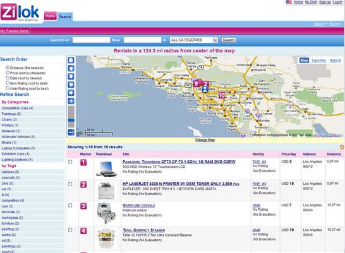Pan the map up with arrow
Image resolution: width=345 pixels, height=253 pixels.
point(71,68)
